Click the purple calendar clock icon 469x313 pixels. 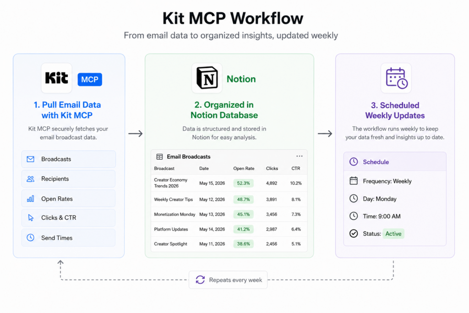pos(396,78)
